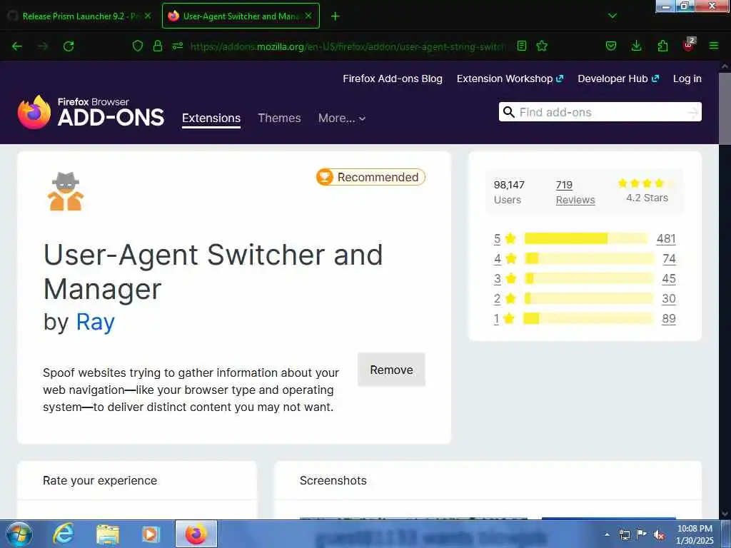Open a new tab with plus icon
The image size is (731, 548).
[x=336, y=16]
